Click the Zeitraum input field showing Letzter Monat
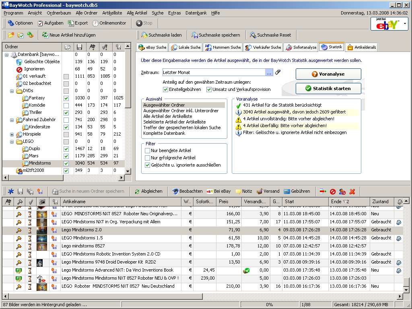412x309 pixels. (214, 72)
